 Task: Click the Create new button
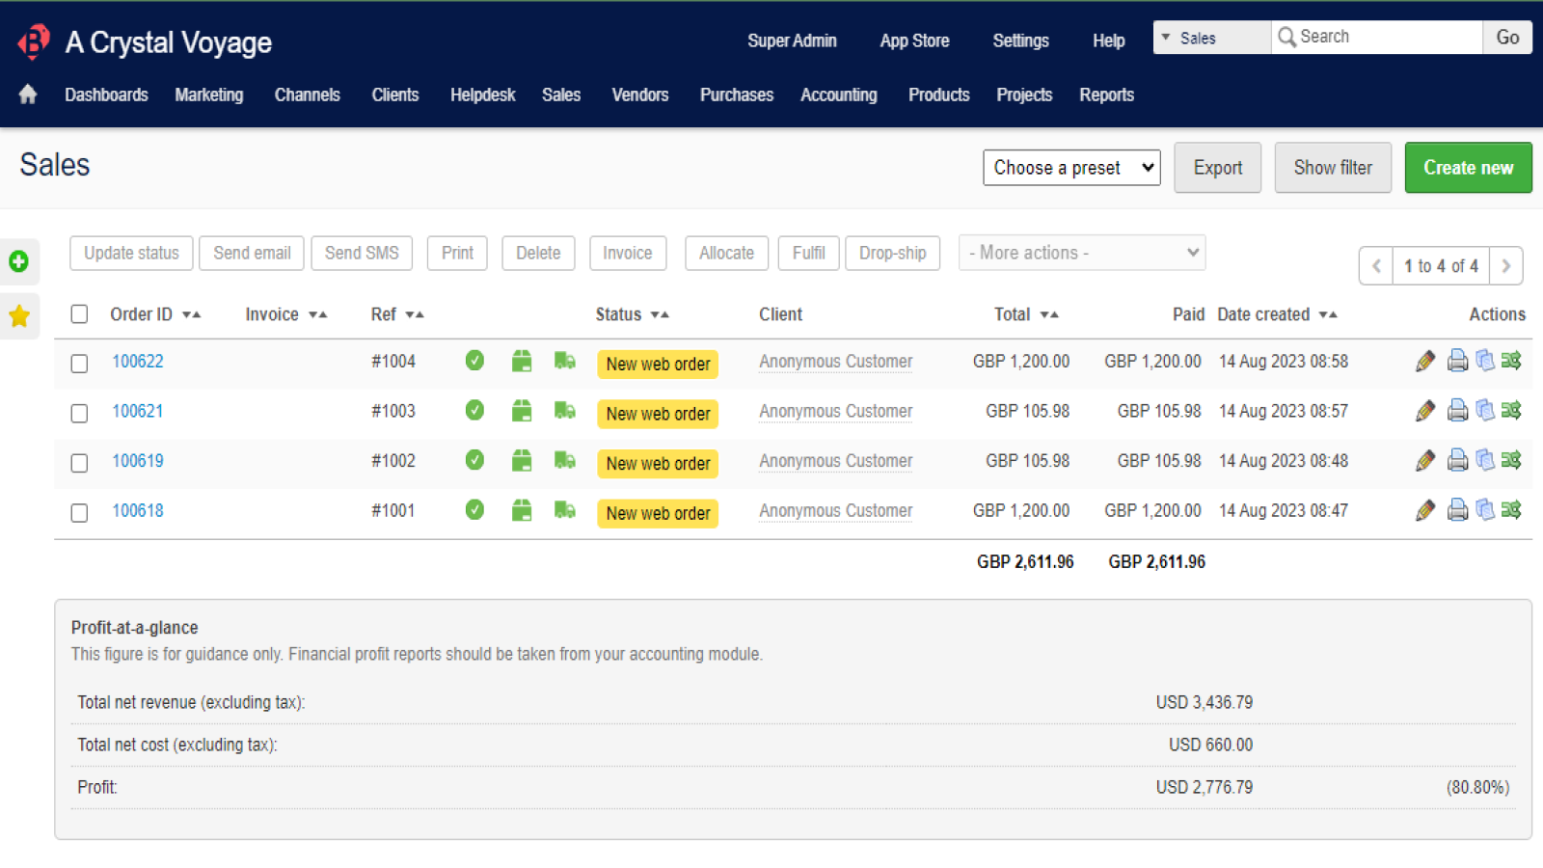click(x=1469, y=167)
